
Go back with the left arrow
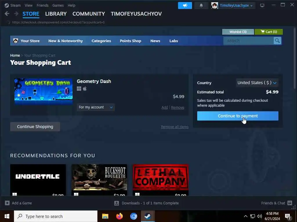click(7, 14)
